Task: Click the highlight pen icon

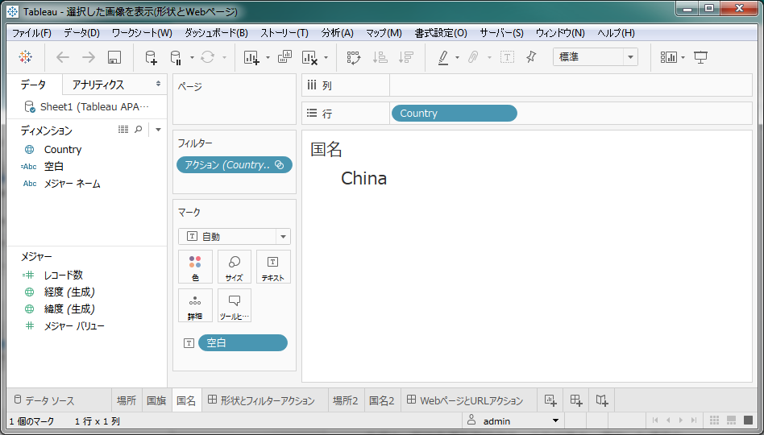Action: 443,57
